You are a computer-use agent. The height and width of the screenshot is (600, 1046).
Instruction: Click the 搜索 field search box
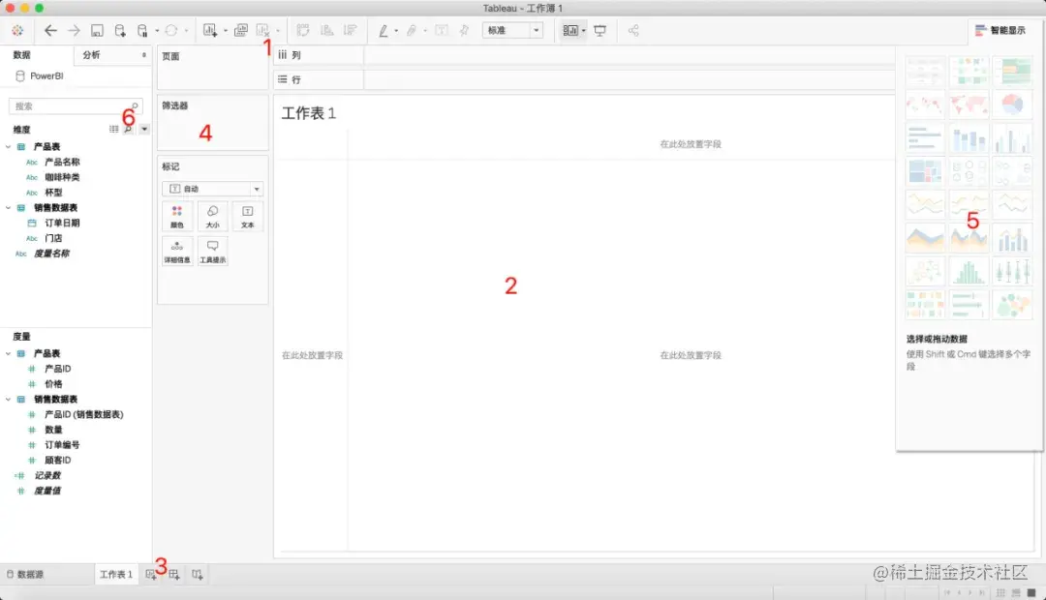click(76, 106)
